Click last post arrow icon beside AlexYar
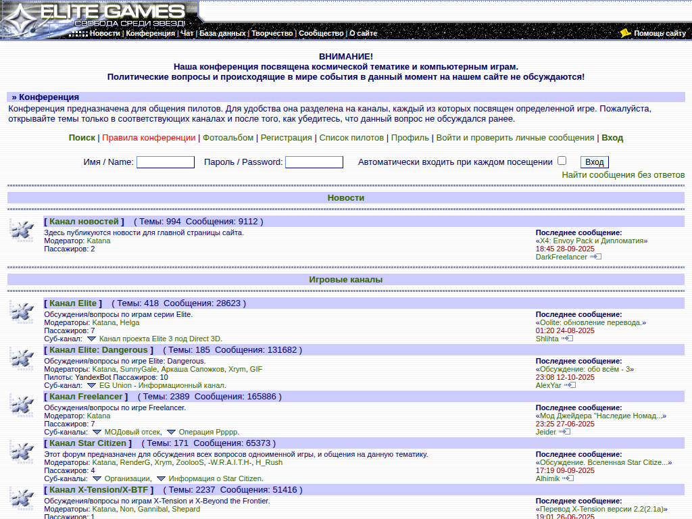692x519 pixels. [570, 385]
